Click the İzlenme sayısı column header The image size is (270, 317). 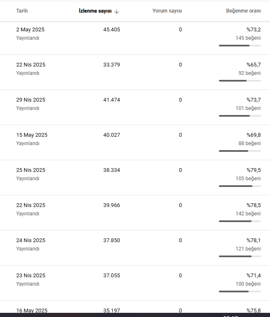[95, 11]
